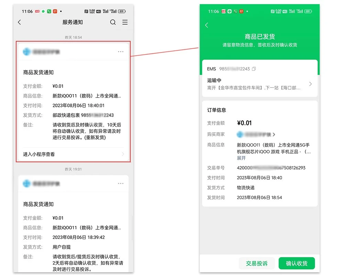Tap the 运输中 status title

click(214, 80)
